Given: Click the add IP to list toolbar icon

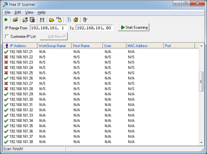Looking at the screenshot, I should pos(25,20).
